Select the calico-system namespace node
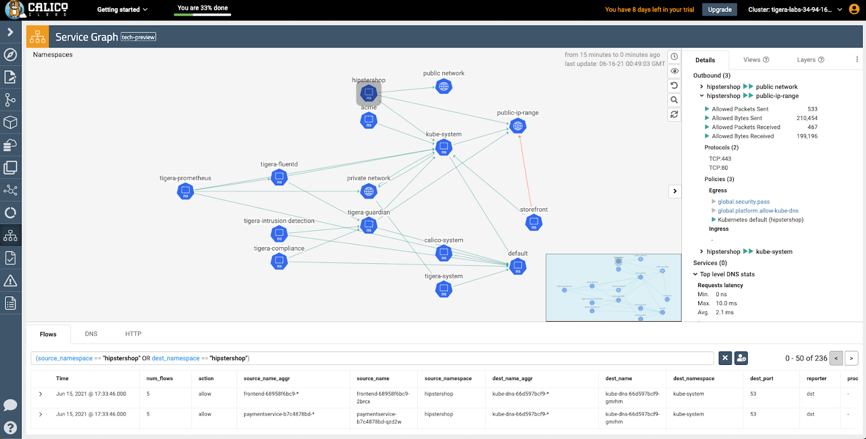The image size is (866, 439). [444, 252]
